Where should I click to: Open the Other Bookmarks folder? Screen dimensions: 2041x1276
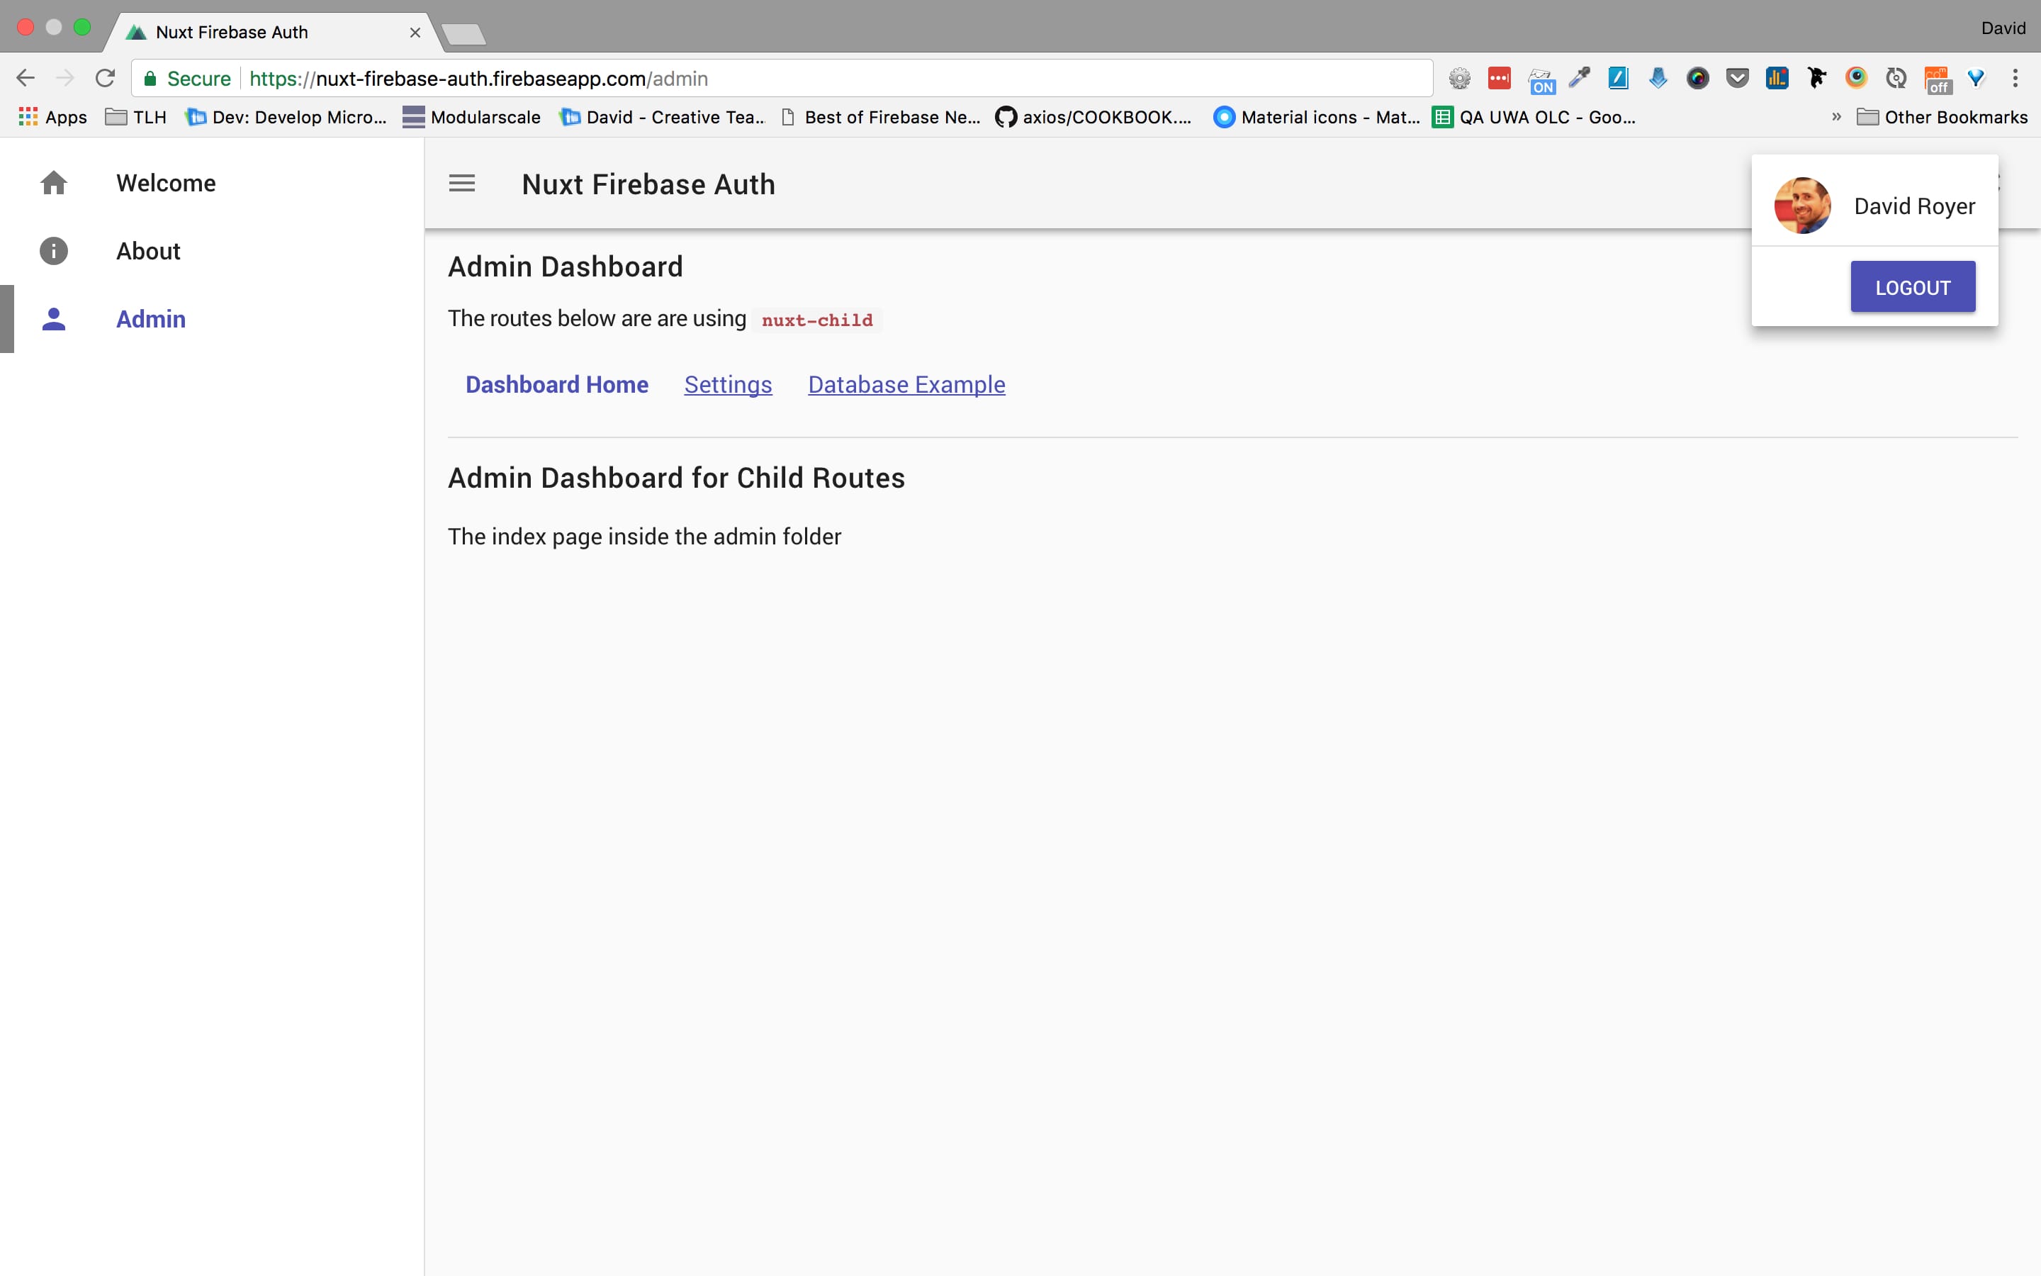tap(1942, 117)
